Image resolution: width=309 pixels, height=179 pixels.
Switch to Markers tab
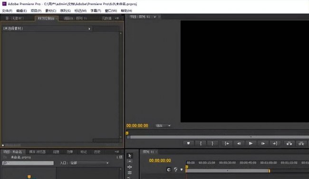84,151
